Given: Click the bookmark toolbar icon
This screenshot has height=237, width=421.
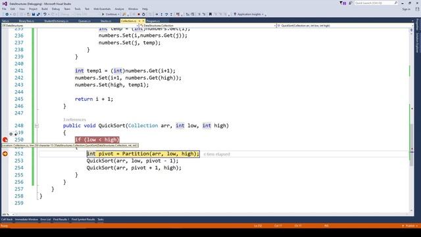Looking at the screenshot, I should [x=210, y=14].
